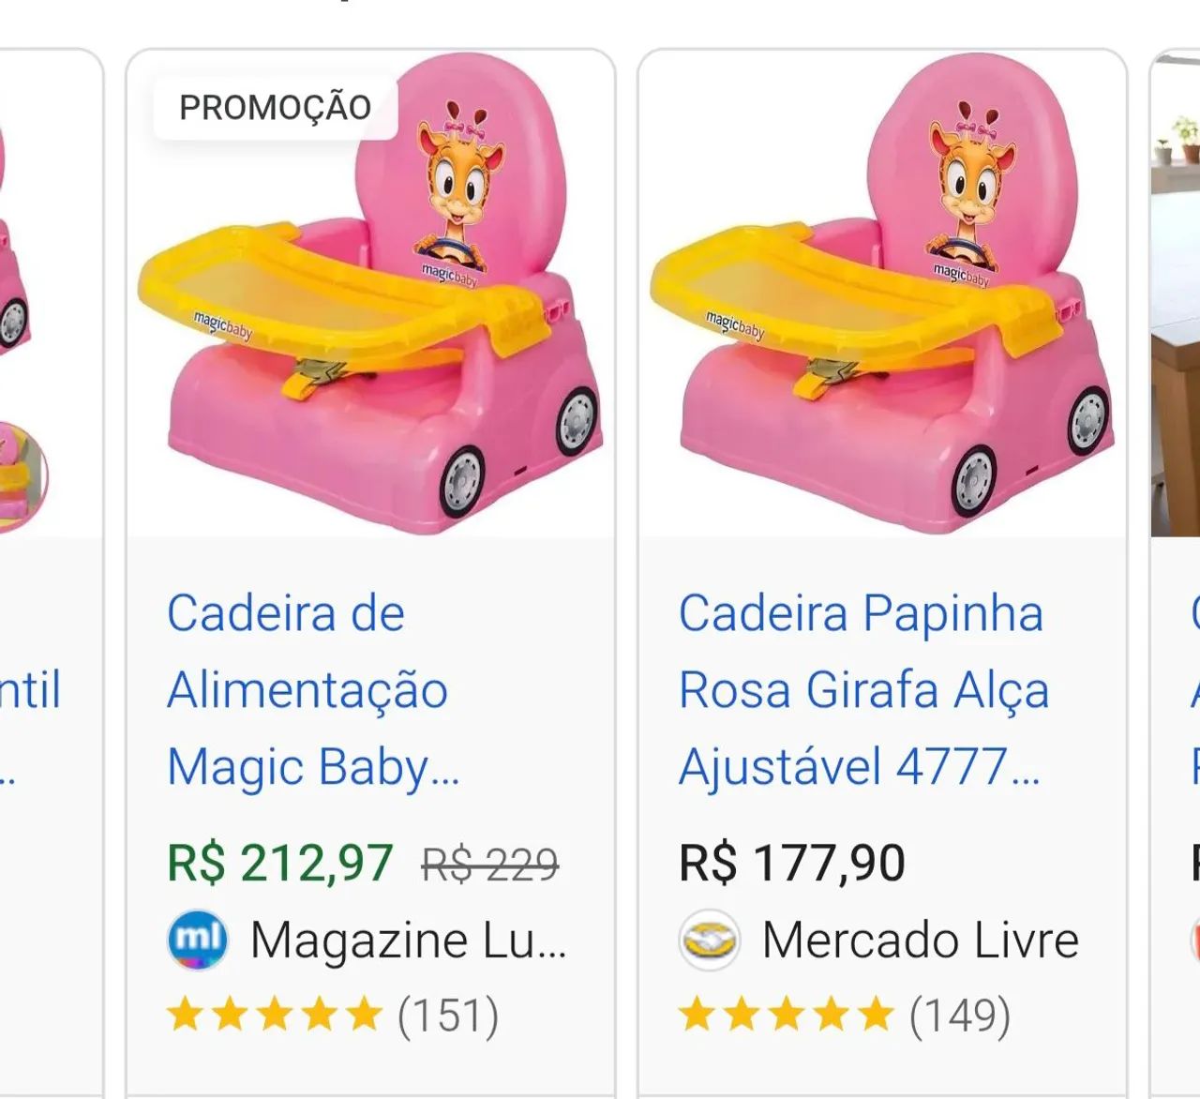
Task: Click the Mercado Livre seller icon
Action: [709, 939]
